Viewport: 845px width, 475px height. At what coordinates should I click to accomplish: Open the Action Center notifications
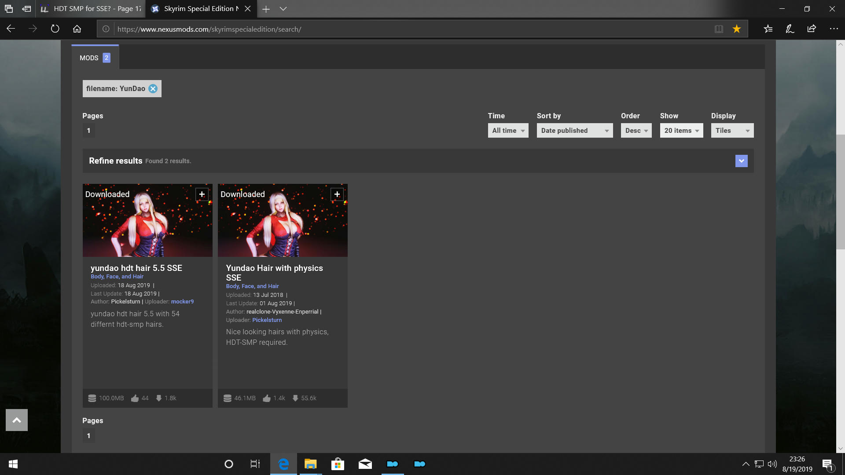coord(828,464)
